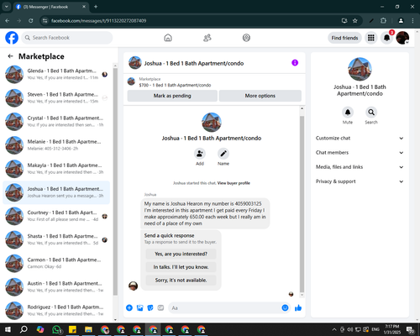420x336 pixels.
Task: Click Joshua's profile picture in side panel
Action: [360, 69]
